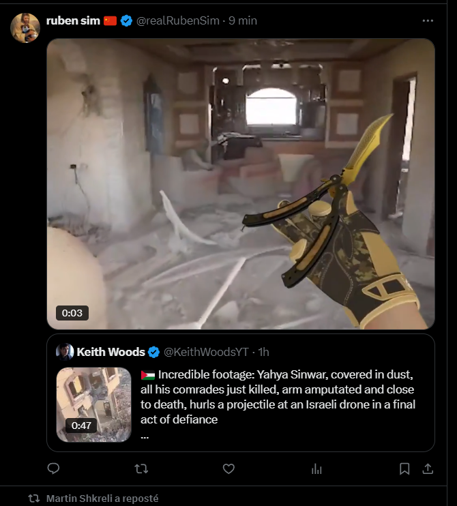Click the reply speech bubble icon
Screen dimensions: 457x506
tap(53, 468)
